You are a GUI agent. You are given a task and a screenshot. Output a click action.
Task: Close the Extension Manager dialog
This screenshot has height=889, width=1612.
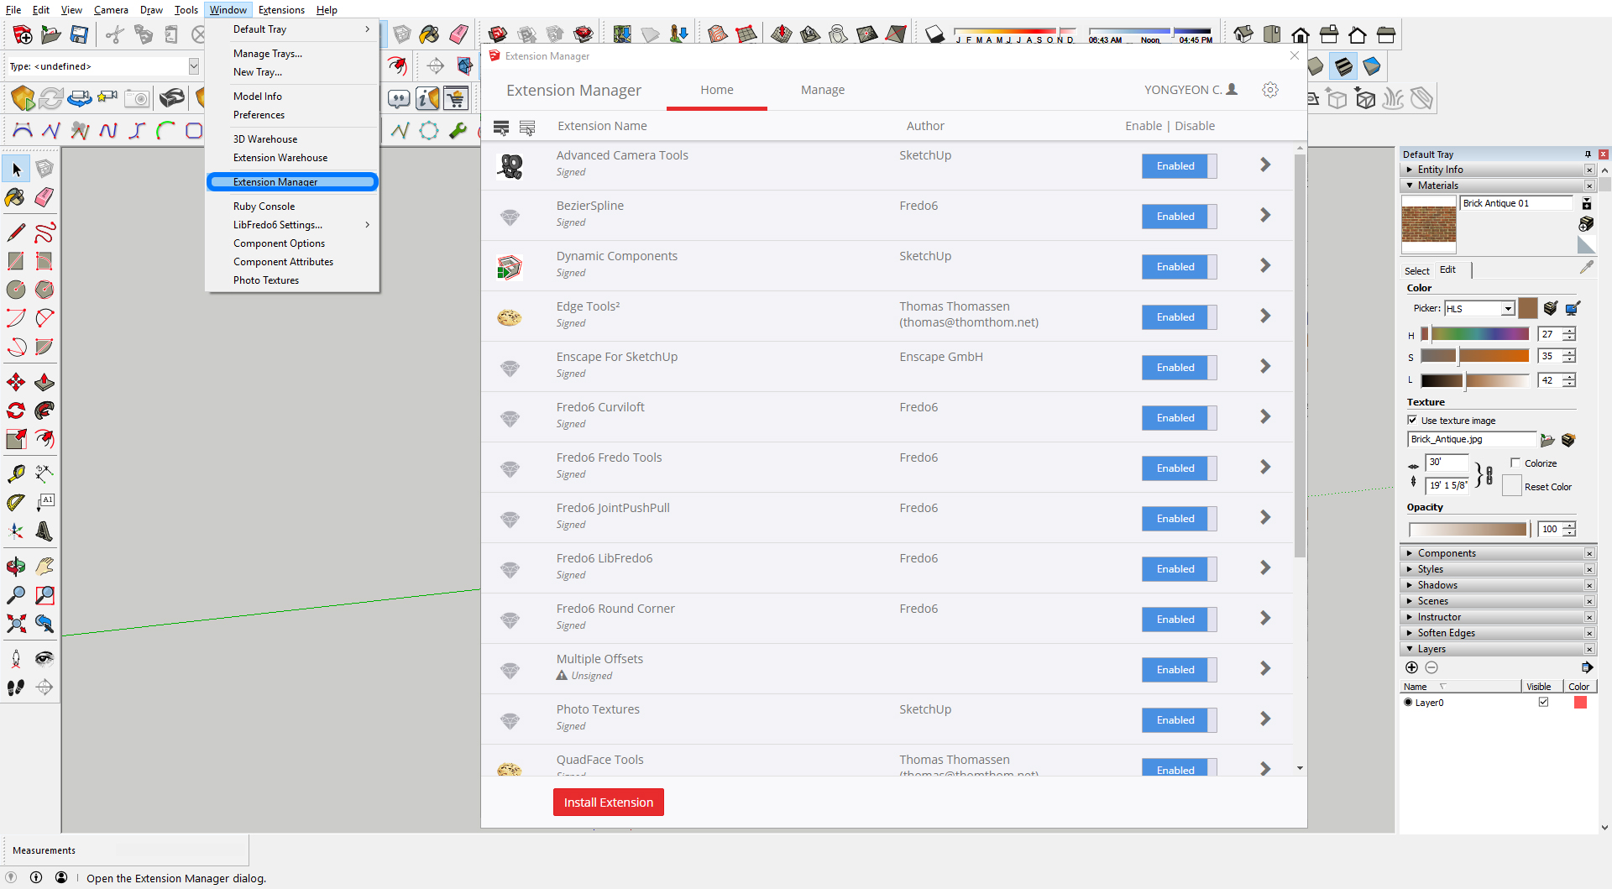pos(1295,55)
